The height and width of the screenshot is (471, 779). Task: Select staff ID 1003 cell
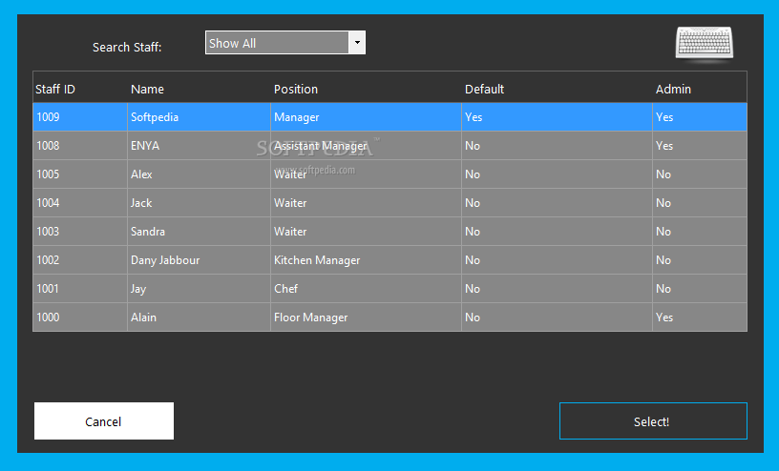pyautogui.click(x=80, y=232)
